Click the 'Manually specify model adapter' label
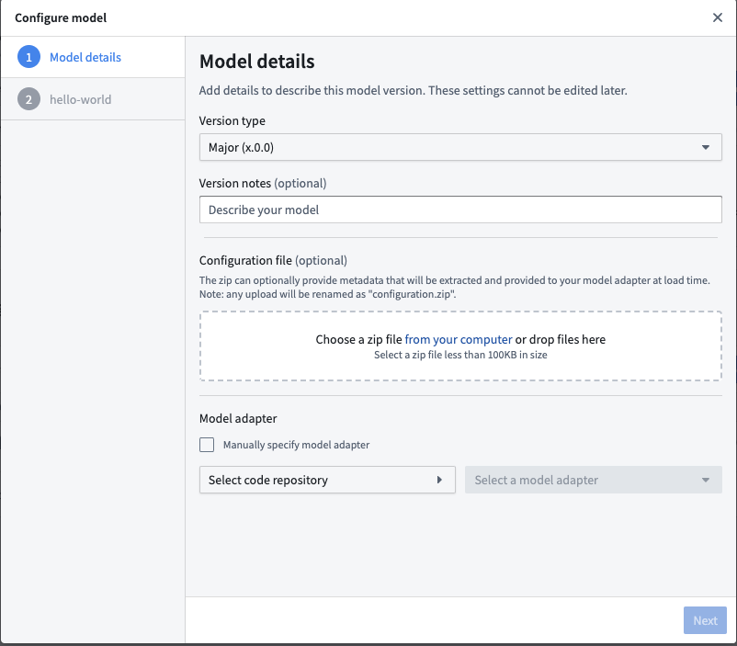Image resolution: width=737 pixels, height=646 pixels. (x=296, y=445)
